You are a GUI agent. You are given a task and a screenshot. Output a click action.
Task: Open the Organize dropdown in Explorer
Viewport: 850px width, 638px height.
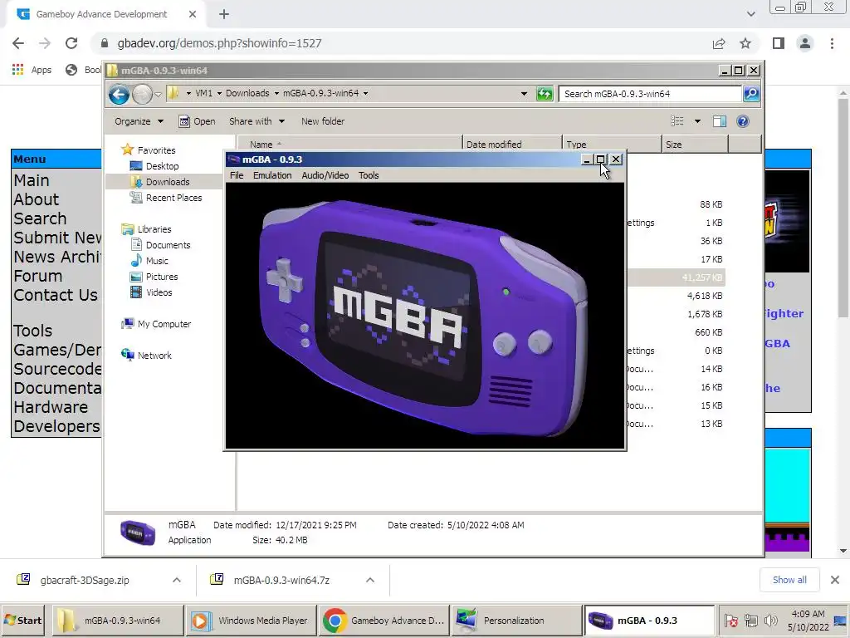(x=139, y=121)
